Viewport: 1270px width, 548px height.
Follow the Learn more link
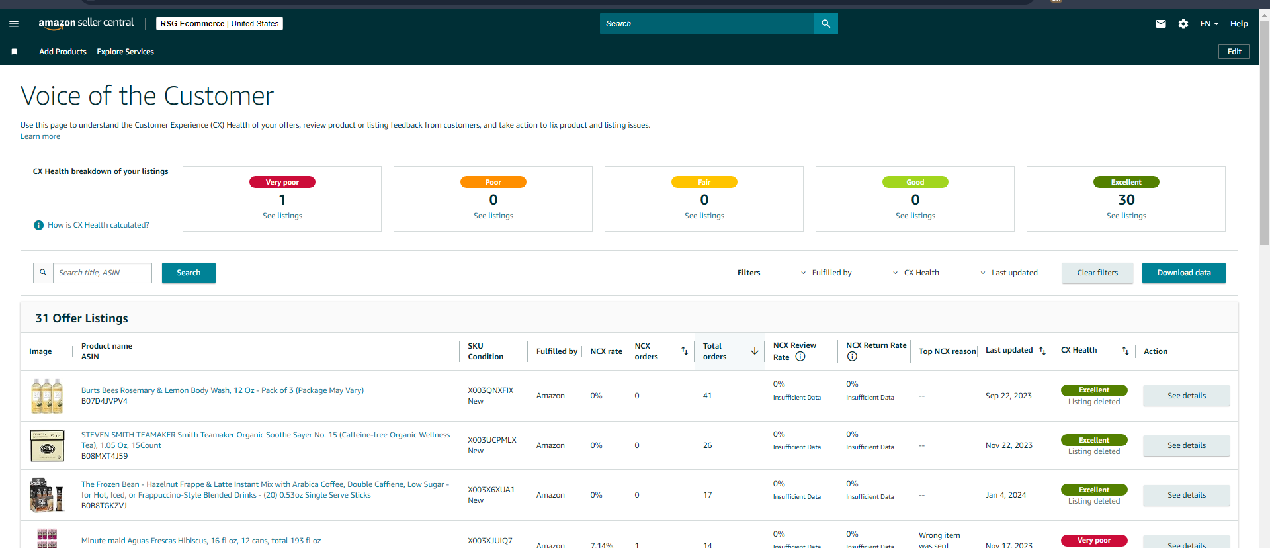(40, 136)
